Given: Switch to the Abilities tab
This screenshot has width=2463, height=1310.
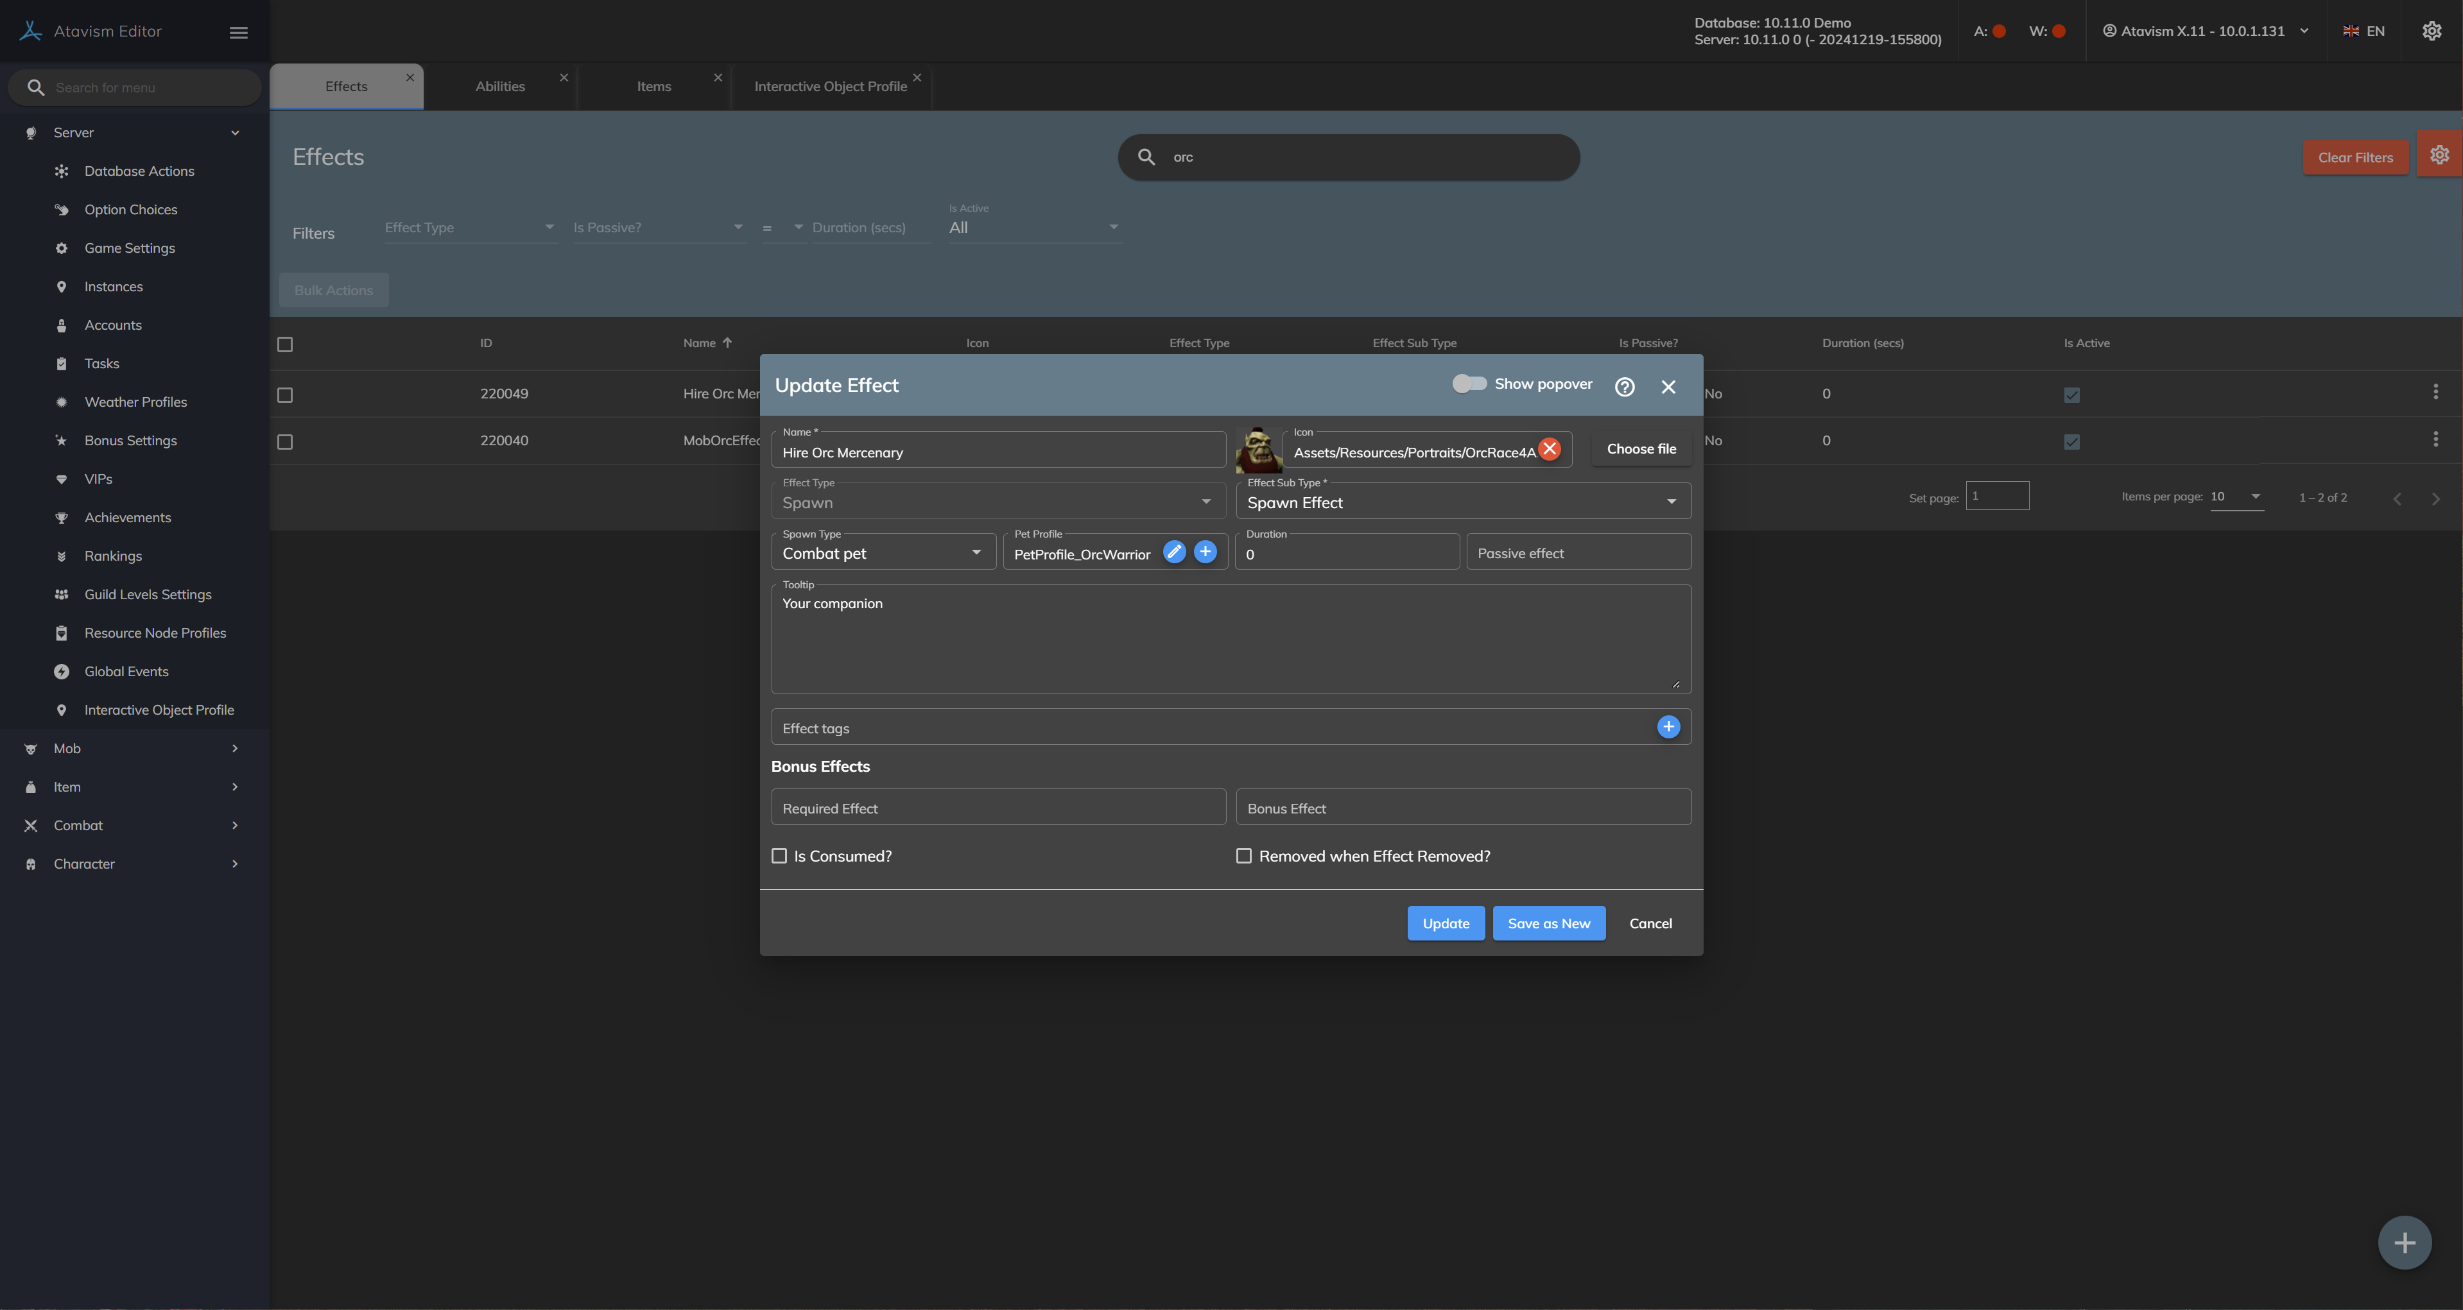Looking at the screenshot, I should (500, 87).
